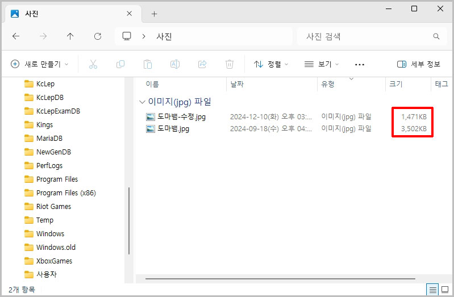Image resolution: width=454 pixels, height=297 pixels.
Task: Select the MariaDB folder
Action: coord(43,139)
